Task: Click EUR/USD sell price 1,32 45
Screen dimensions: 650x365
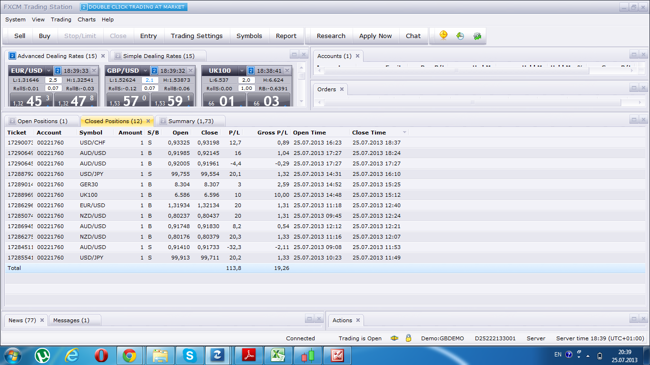Action: click(x=31, y=100)
